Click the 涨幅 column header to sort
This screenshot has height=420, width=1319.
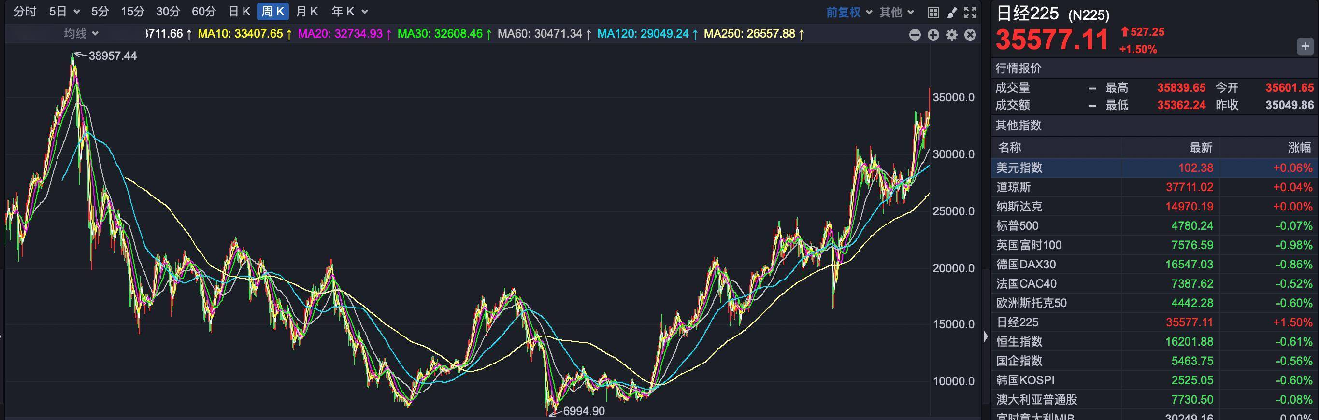(1299, 148)
